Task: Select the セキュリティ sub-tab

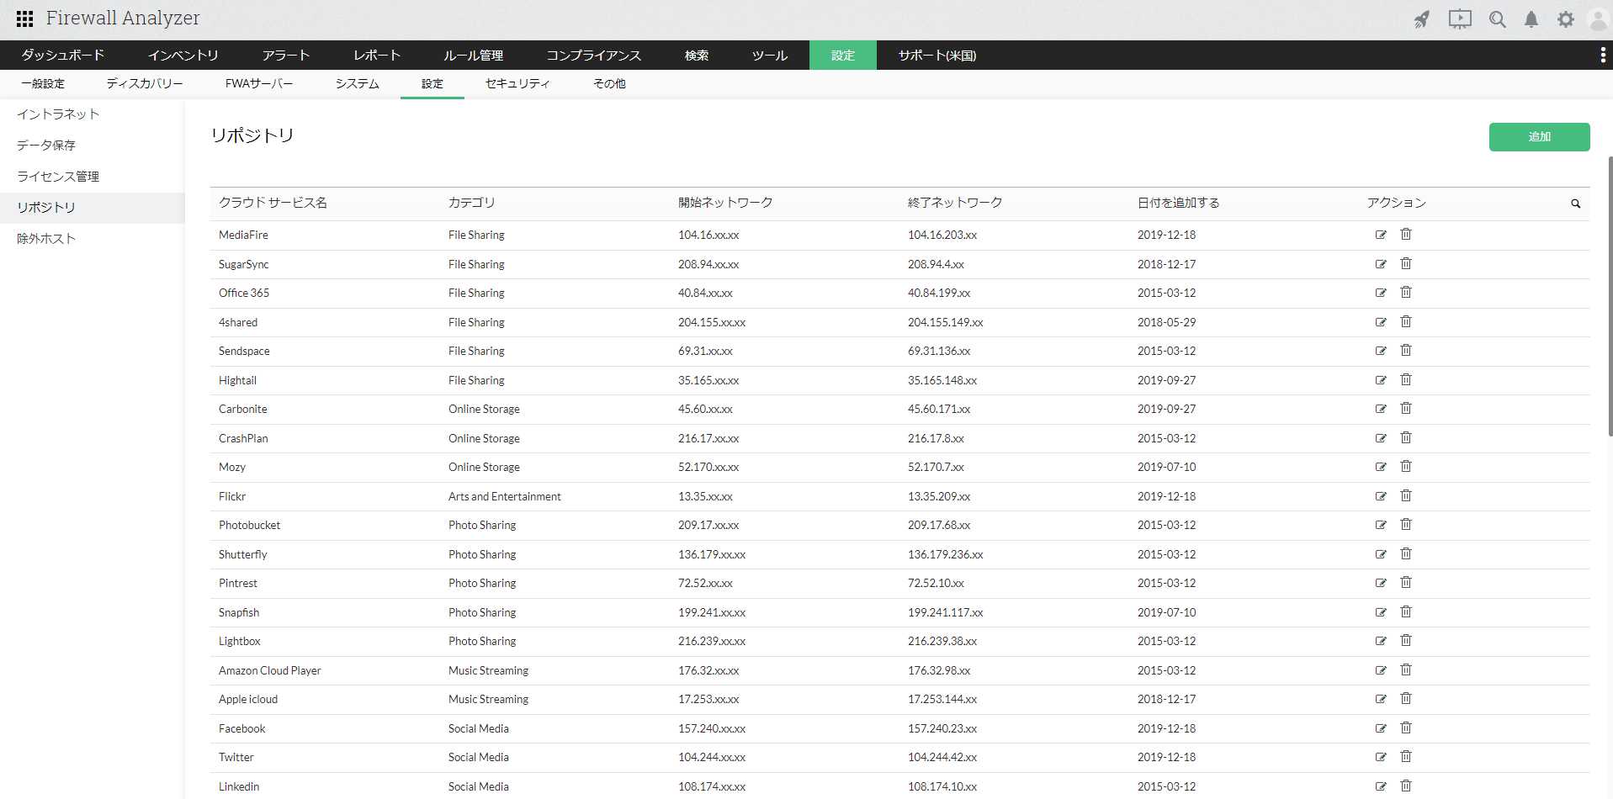Action: tap(517, 84)
